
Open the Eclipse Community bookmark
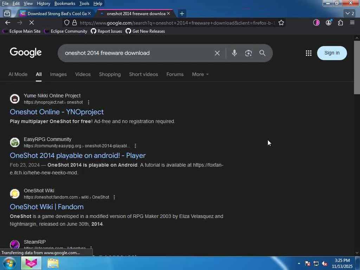[66, 31]
